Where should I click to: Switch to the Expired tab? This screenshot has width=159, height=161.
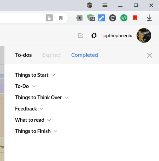click(x=51, y=55)
